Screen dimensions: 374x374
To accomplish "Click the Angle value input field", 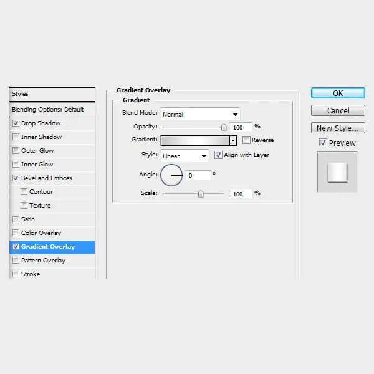I will (x=199, y=175).
